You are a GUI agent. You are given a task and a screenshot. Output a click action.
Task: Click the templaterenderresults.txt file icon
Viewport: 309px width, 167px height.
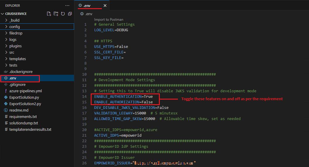pyautogui.click(x=6, y=129)
